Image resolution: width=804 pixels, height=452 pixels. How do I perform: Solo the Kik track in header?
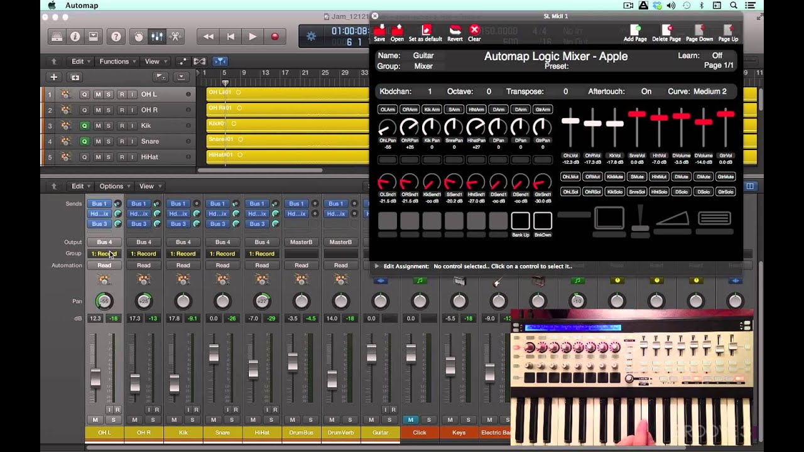(108, 126)
